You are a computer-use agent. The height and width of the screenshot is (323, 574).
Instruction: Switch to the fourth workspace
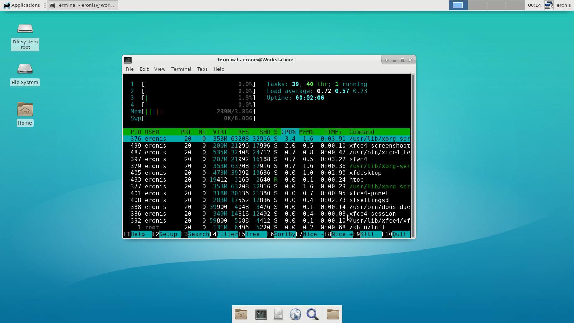coord(515,5)
